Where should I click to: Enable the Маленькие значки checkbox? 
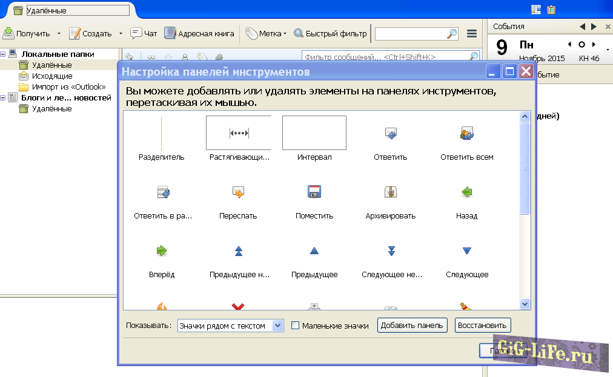(296, 326)
